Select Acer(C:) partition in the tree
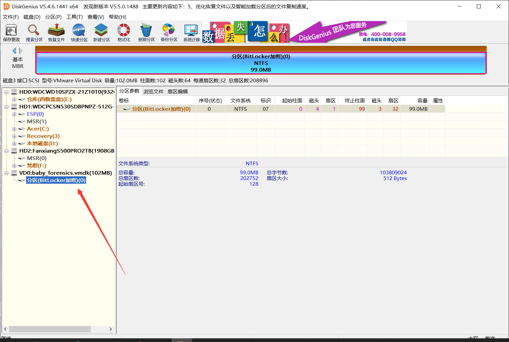 click(x=38, y=129)
